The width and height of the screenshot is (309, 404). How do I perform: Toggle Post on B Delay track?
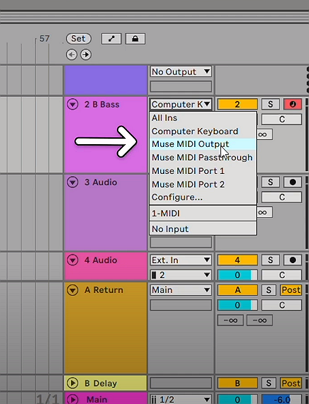click(x=291, y=383)
